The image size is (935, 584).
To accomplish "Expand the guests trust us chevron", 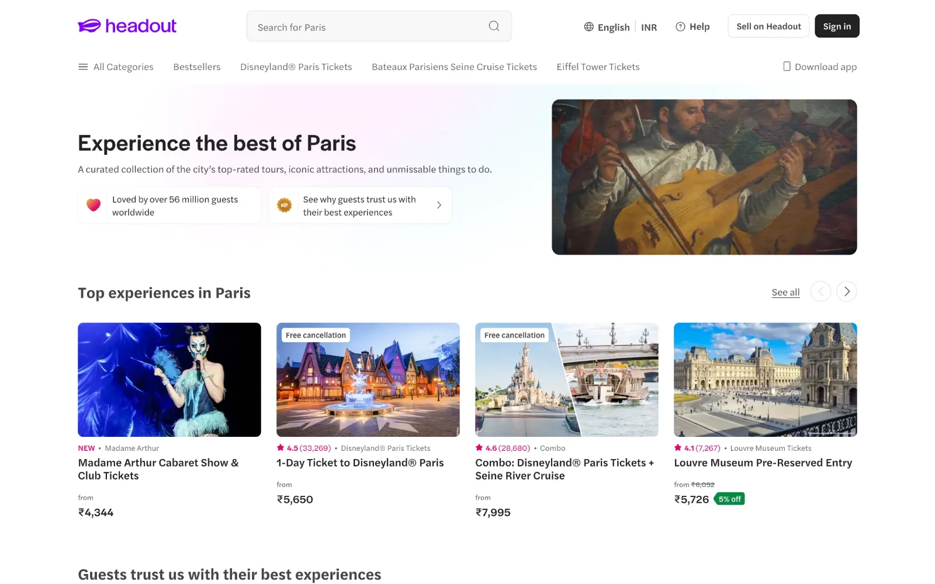I will point(439,205).
